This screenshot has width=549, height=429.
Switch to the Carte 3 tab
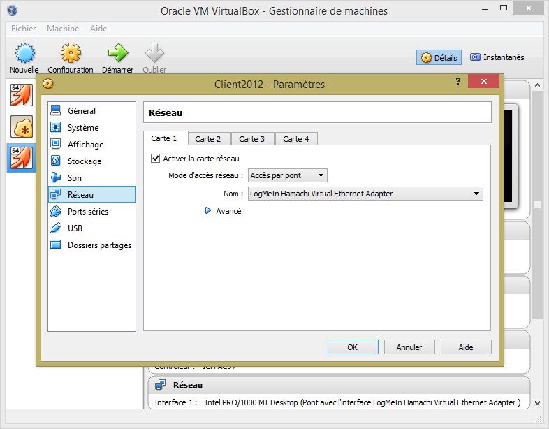tap(253, 139)
